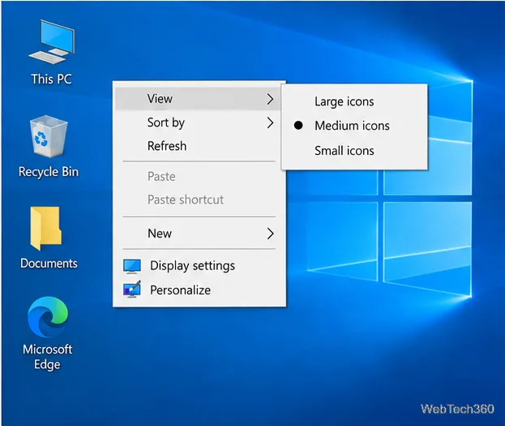Select the This PC desktop icon
This screenshot has height=426, width=505.
tap(52, 42)
